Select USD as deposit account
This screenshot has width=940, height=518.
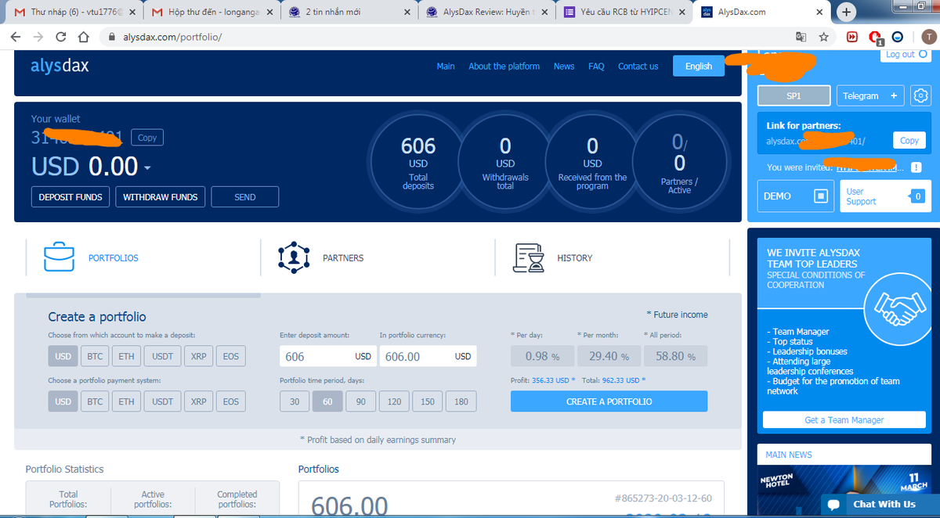(x=63, y=356)
